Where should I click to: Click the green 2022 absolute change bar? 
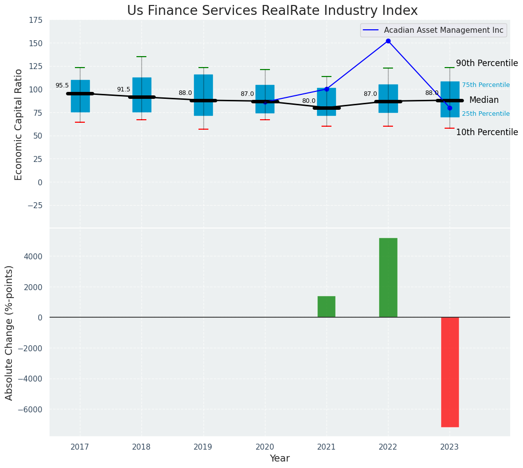[x=388, y=277]
